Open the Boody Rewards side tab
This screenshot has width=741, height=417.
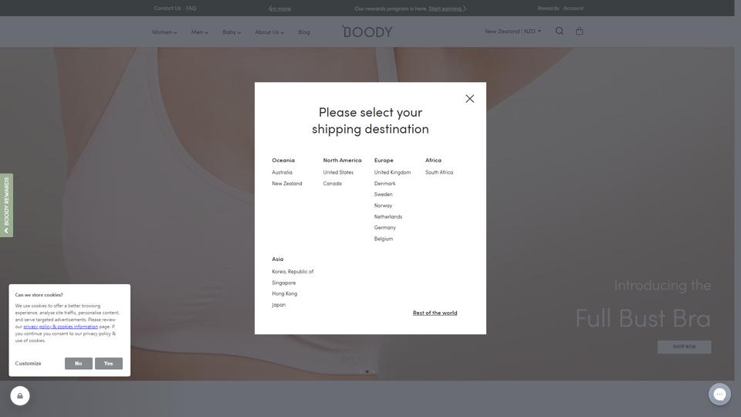point(6,205)
